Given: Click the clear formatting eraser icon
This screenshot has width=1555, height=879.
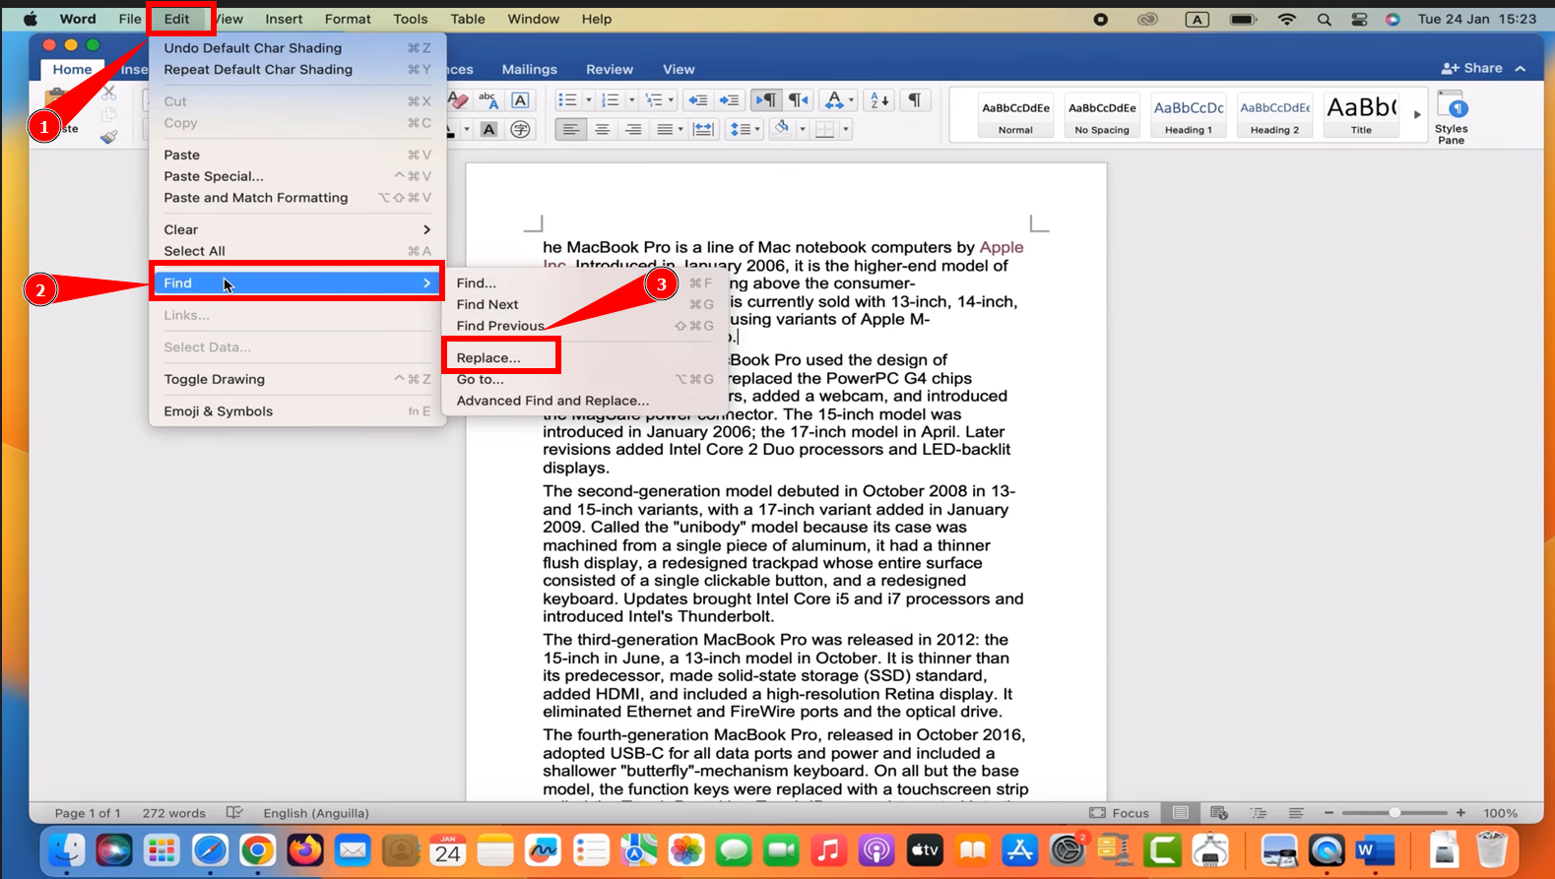Looking at the screenshot, I should coord(458,100).
